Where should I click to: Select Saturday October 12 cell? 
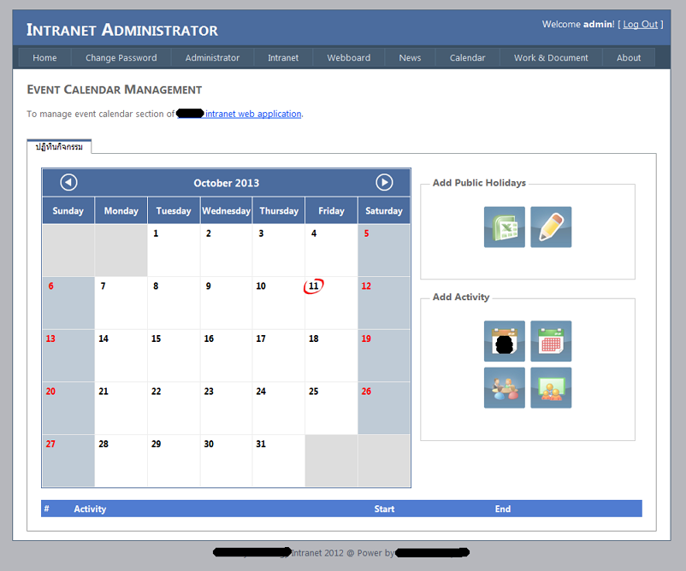(384, 303)
